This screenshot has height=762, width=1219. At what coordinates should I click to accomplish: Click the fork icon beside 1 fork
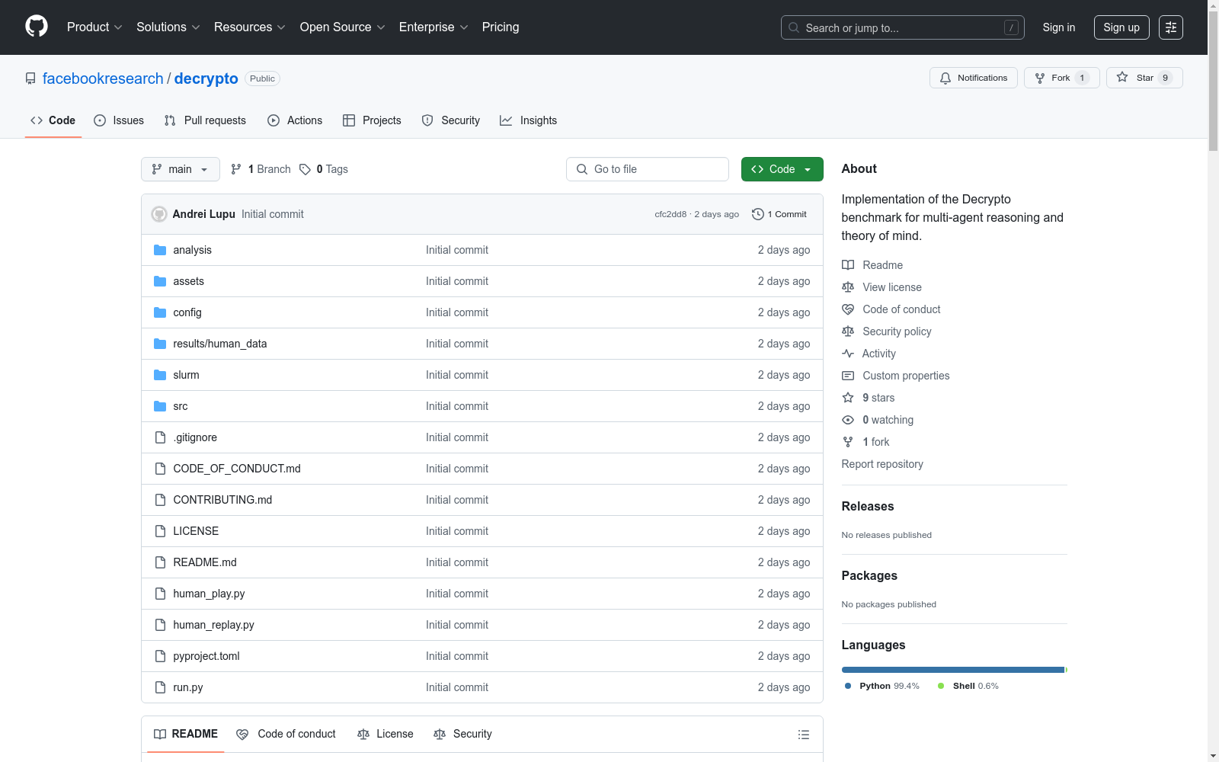pyautogui.click(x=848, y=442)
